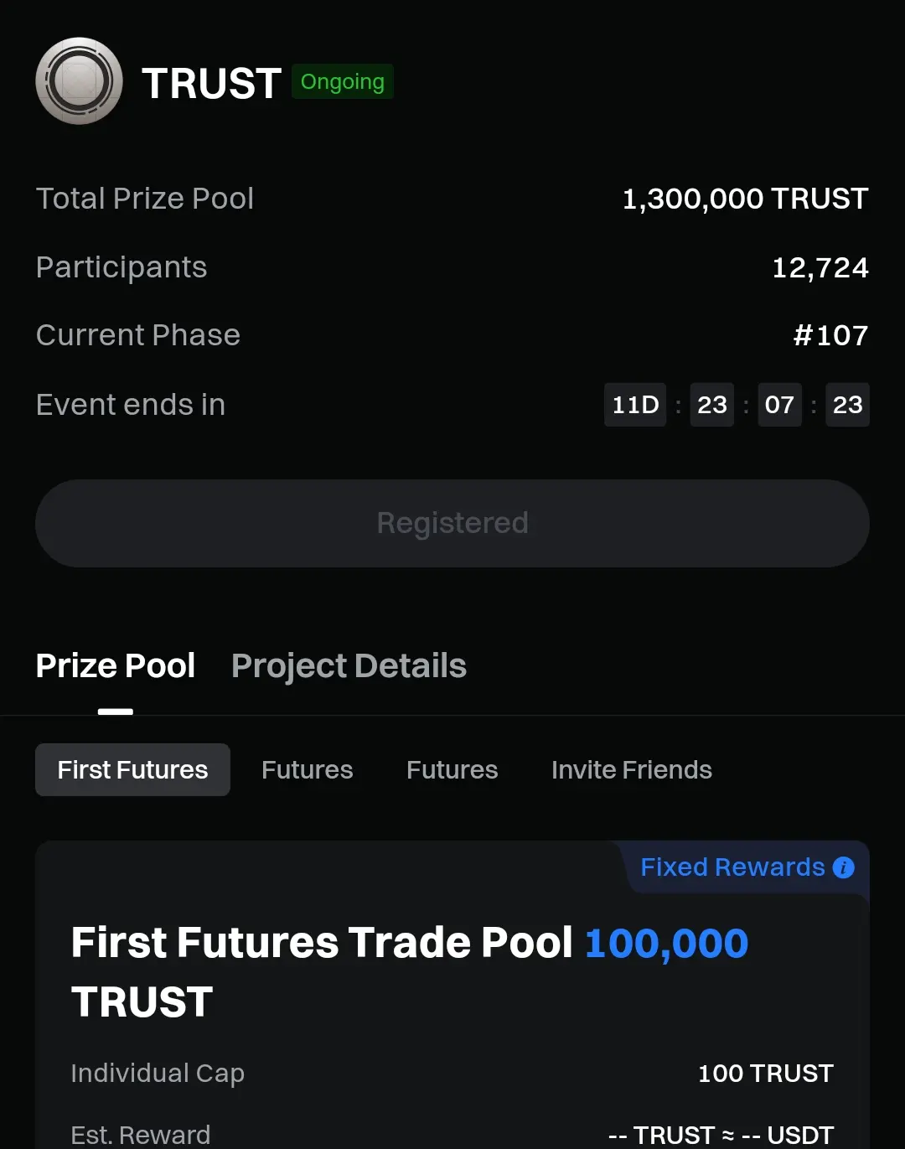Click the Fixed Rewards label
The width and height of the screenshot is (905, 1149).
tap(732, 867)
